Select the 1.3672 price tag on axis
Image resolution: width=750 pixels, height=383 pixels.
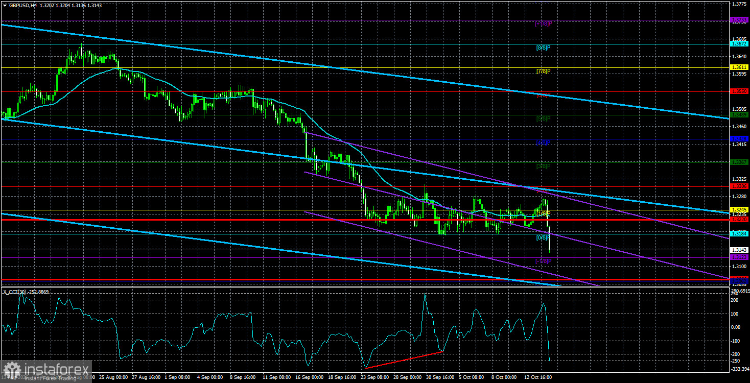point(740,44)
